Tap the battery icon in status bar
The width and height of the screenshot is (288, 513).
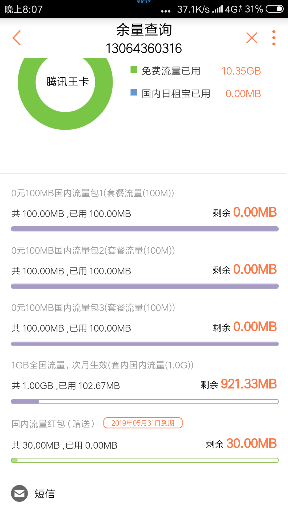pos(274,9)
